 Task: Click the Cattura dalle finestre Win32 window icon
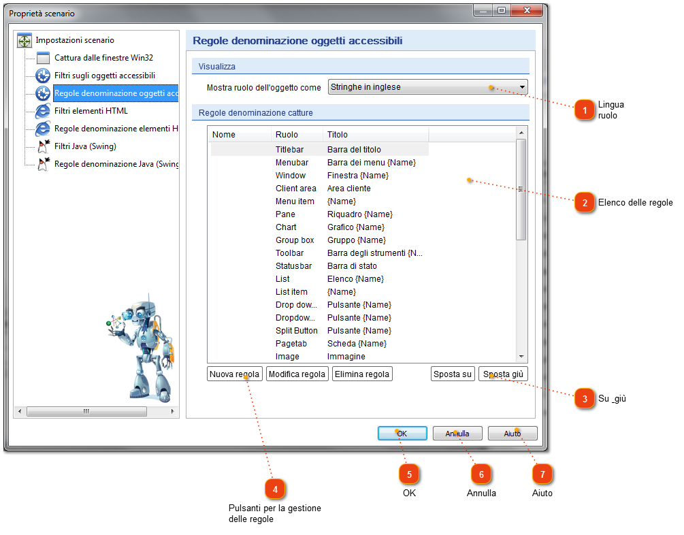pos(43,58)
